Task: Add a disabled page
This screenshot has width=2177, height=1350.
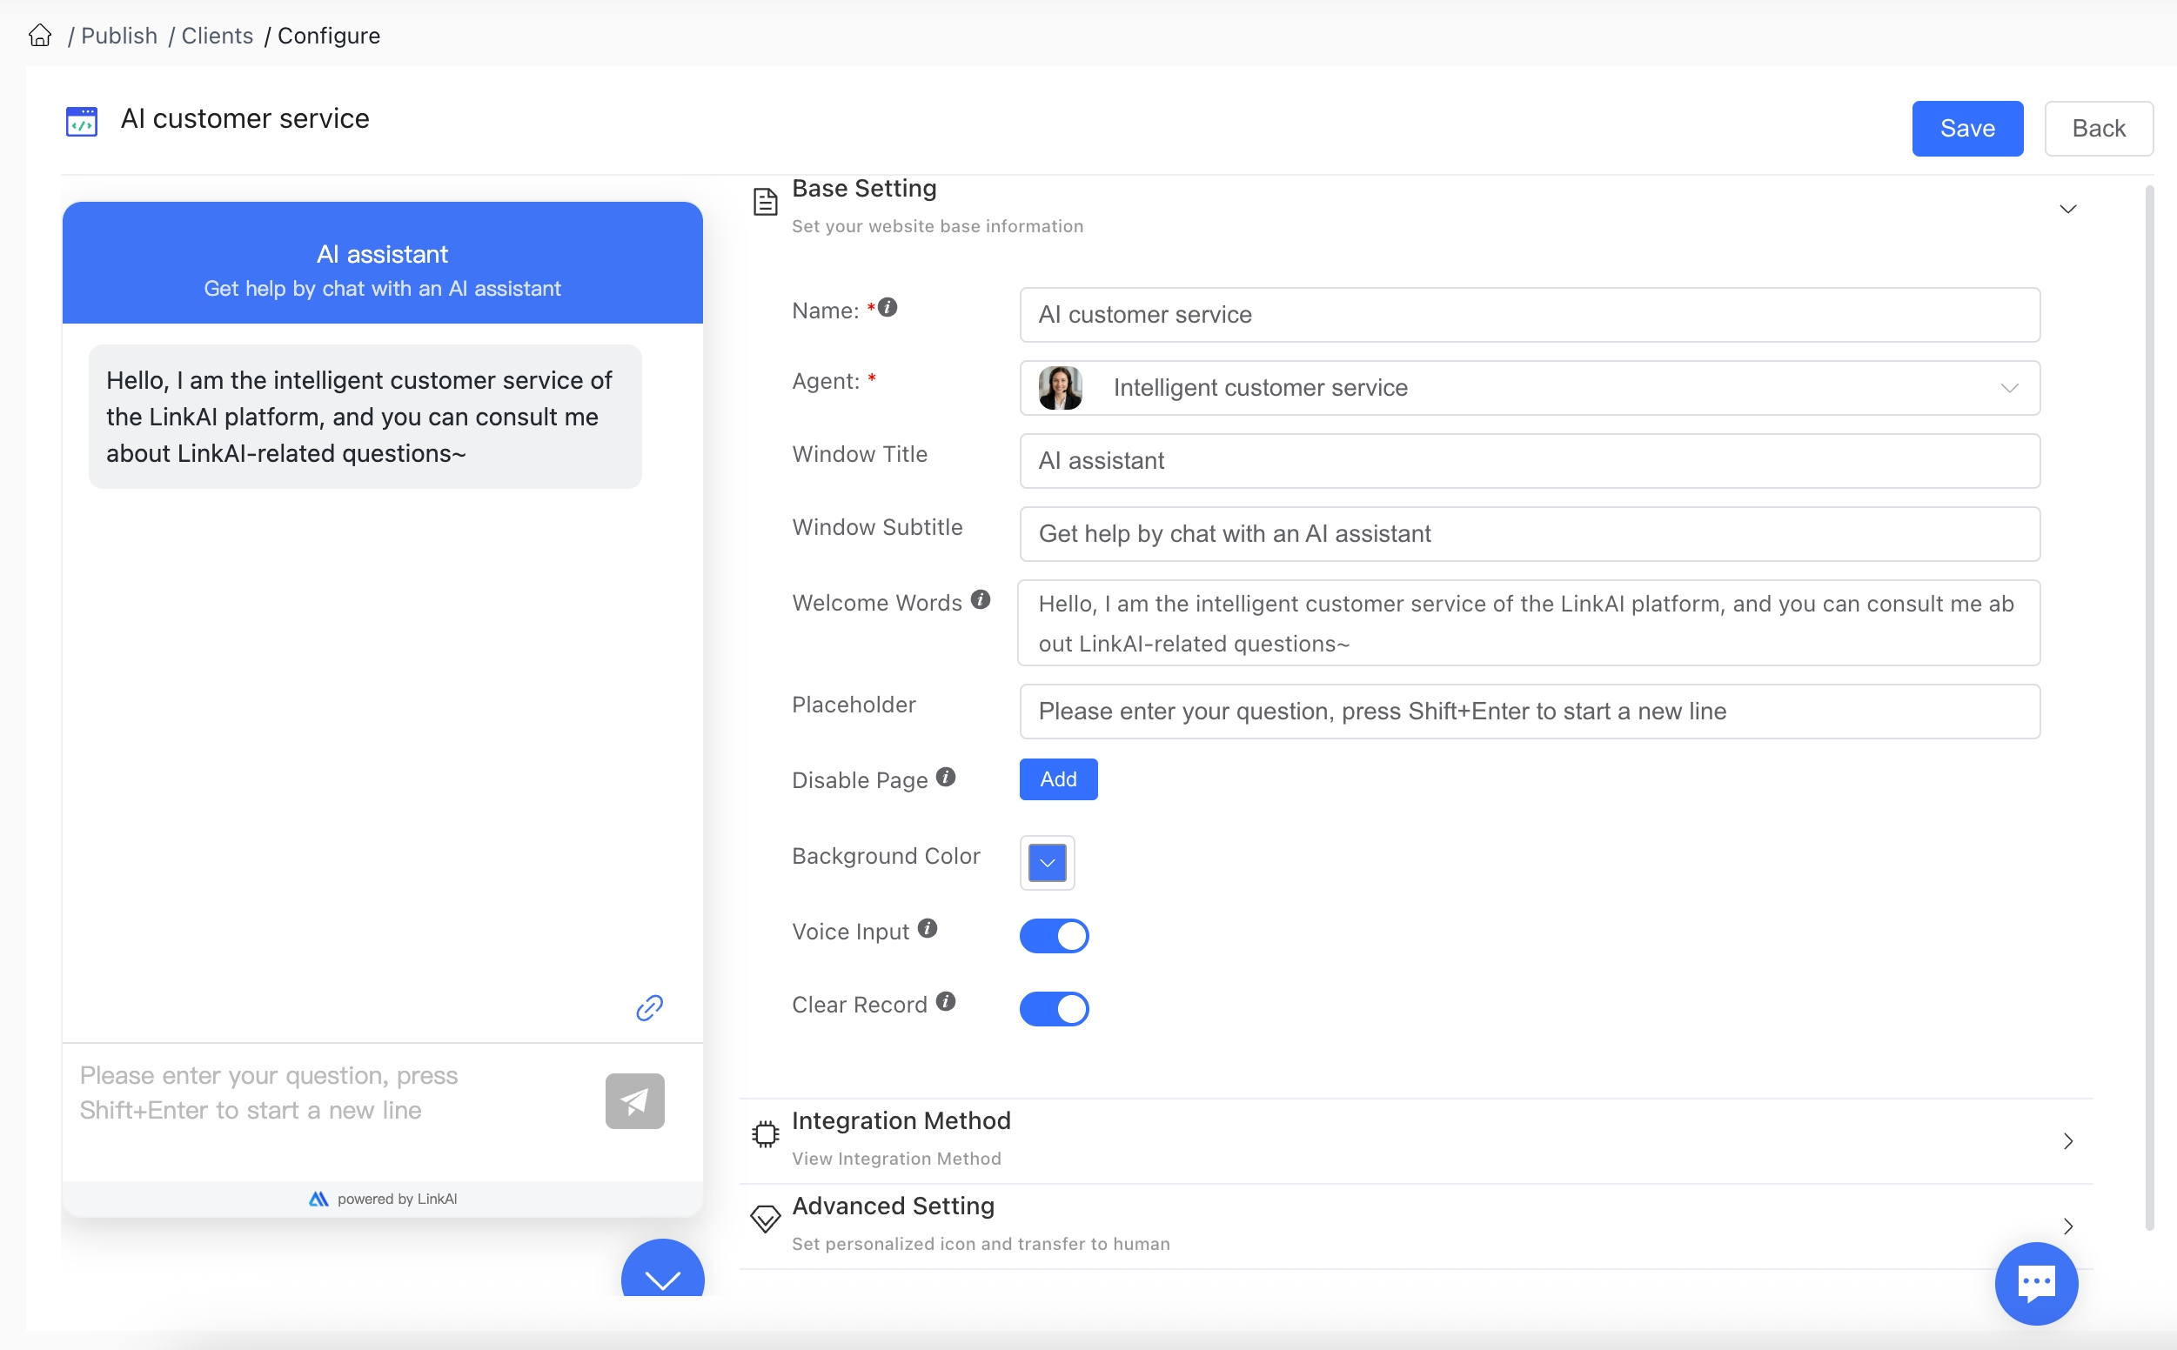Action: 1058,779
